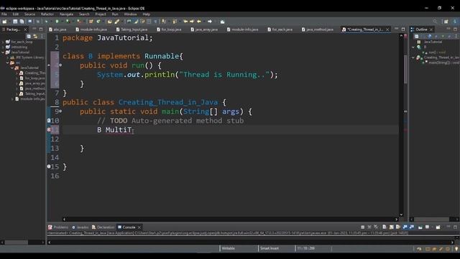
Task: Expand JRE System Library node
Action: pyautogui.click(x=8, y=58)
